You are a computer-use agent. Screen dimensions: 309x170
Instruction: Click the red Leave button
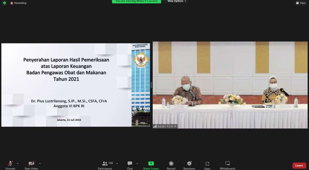[x=299, y=165]
